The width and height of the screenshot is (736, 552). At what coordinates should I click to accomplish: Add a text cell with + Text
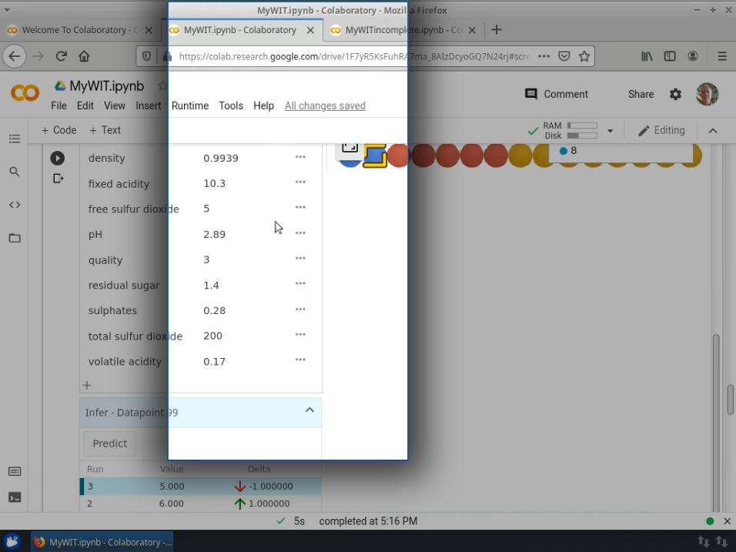[105, 130]
